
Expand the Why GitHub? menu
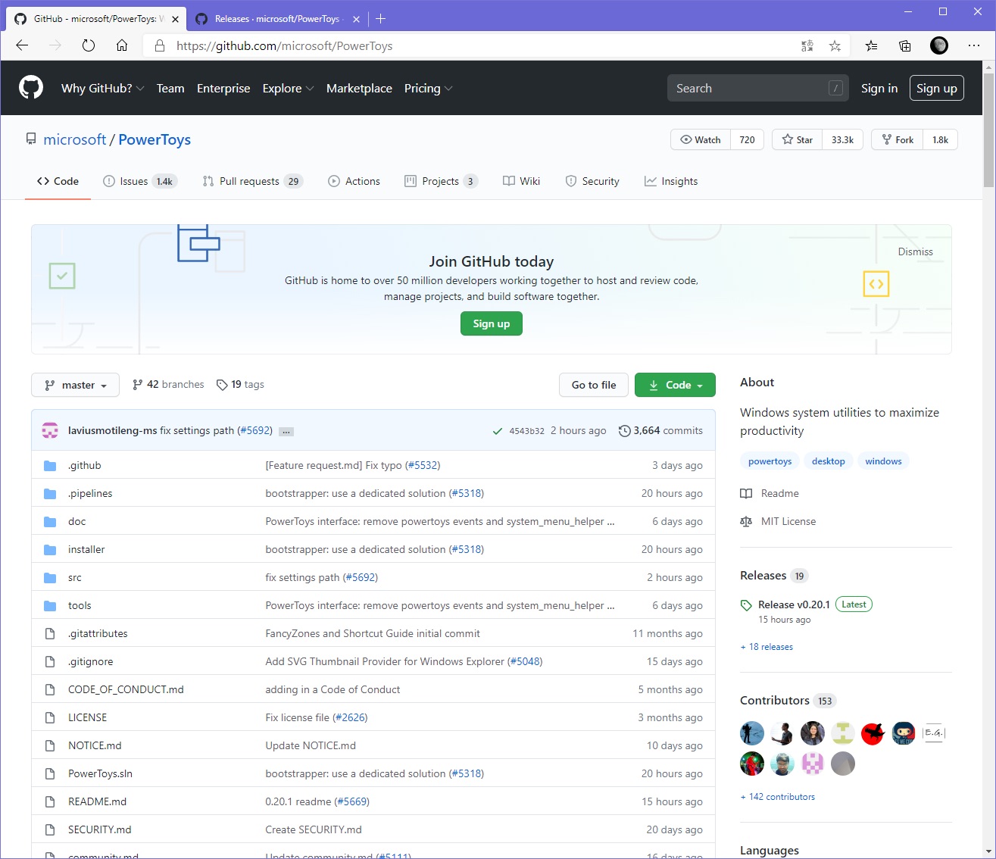[102, 88]
